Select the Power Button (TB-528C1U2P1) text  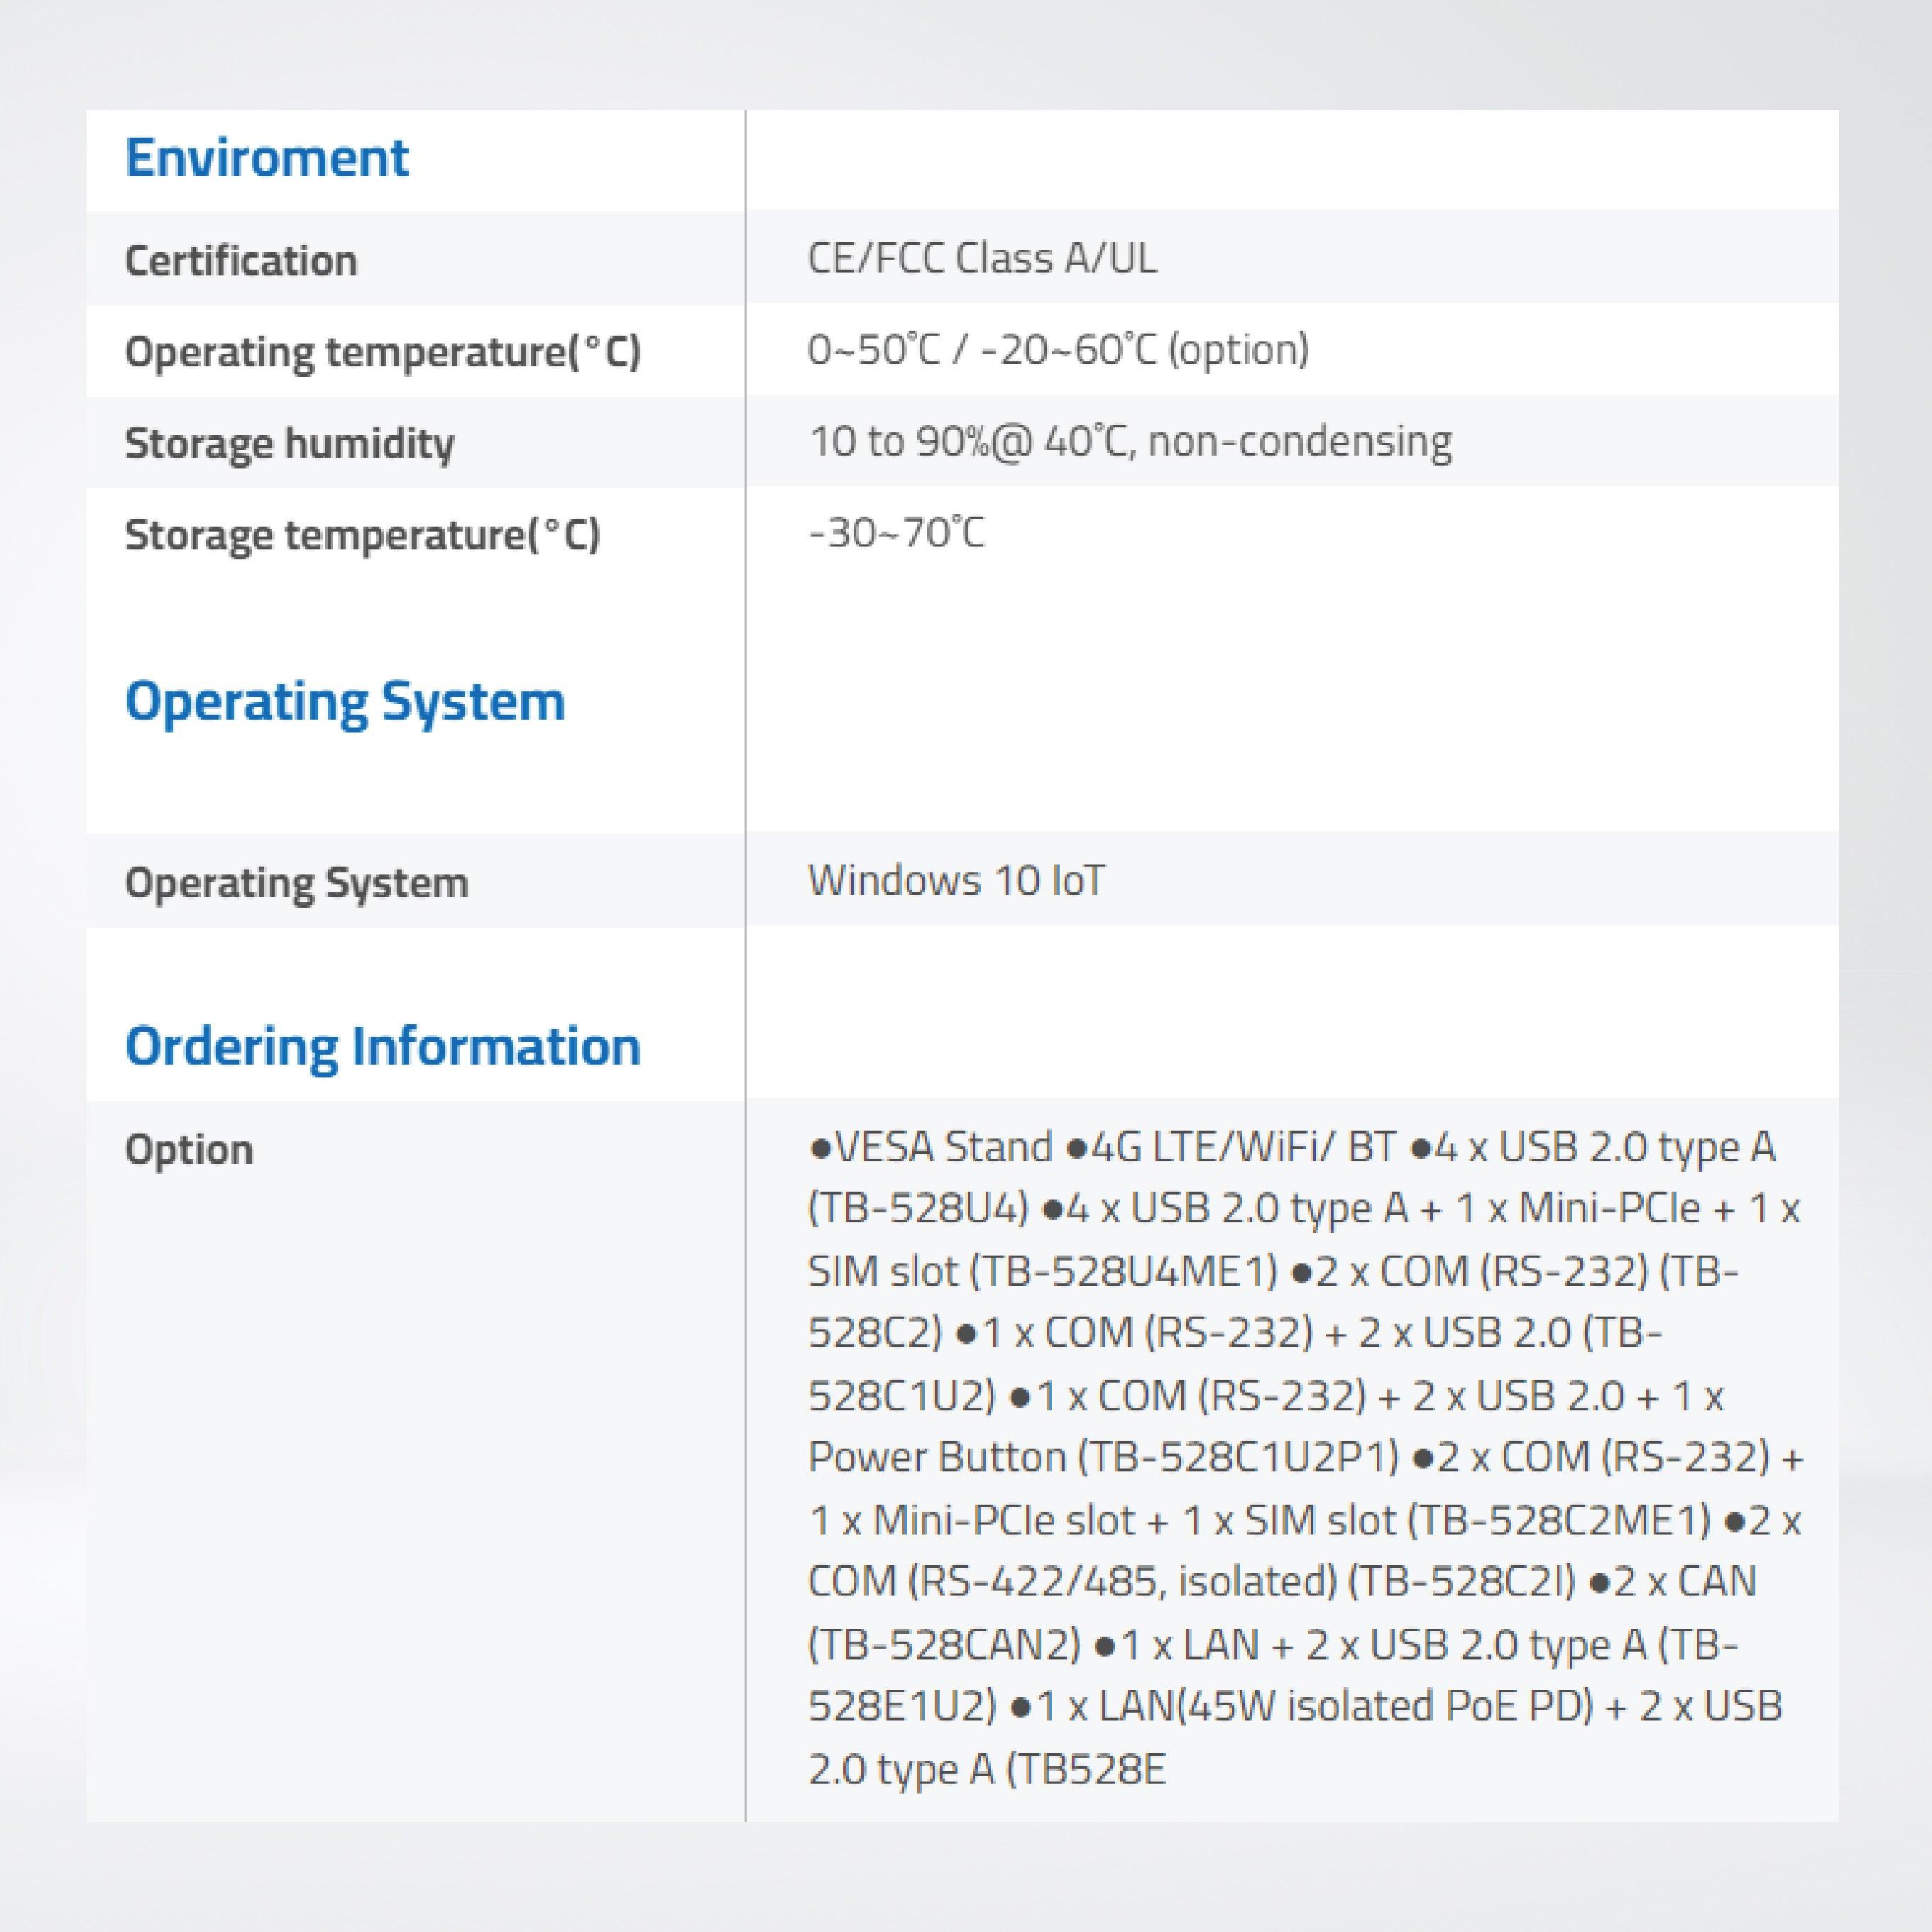point(1103,1457)
